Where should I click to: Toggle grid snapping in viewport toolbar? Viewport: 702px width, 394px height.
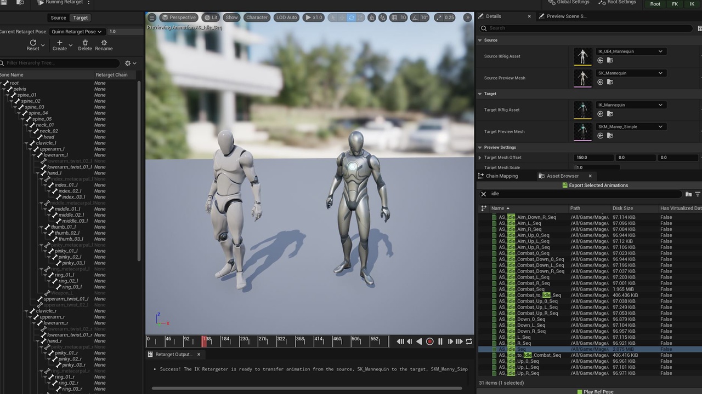coord(394,18)
